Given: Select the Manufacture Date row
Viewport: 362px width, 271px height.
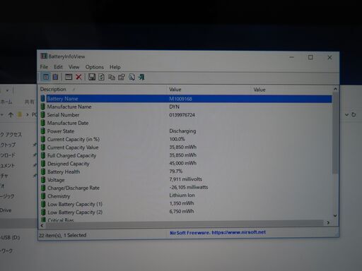Looking at the screenshot, I should coord(186,123).
